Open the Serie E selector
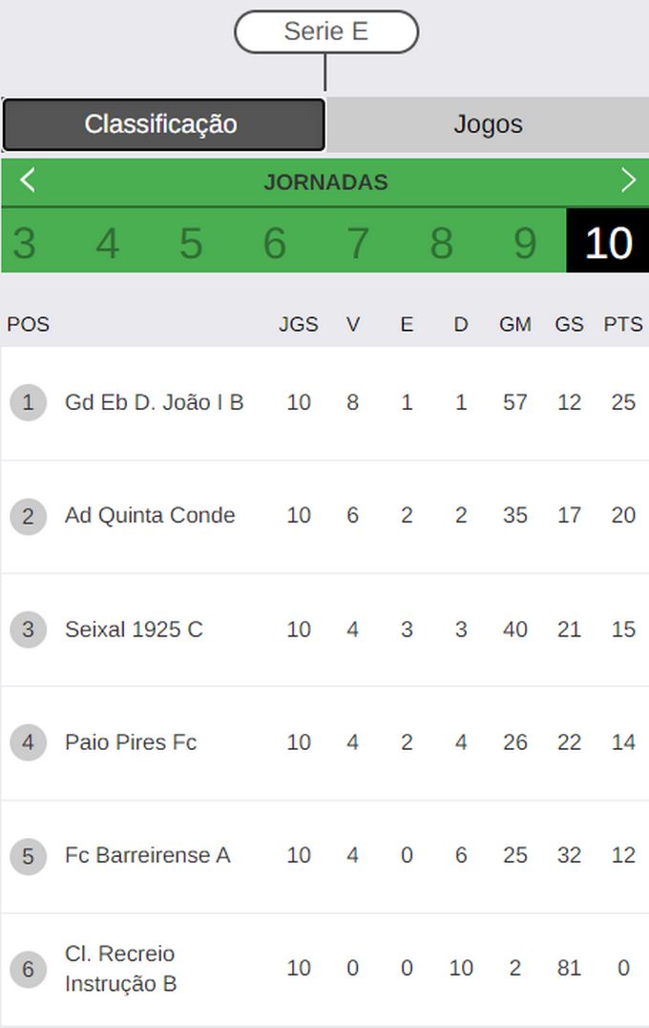 pos(326,32)
